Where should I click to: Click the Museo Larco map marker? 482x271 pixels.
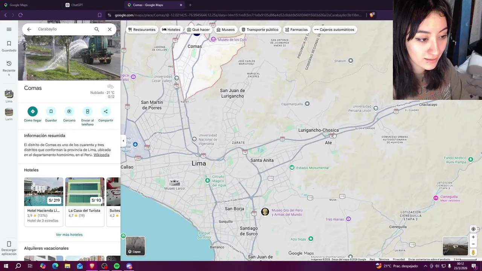click(174, 183)
